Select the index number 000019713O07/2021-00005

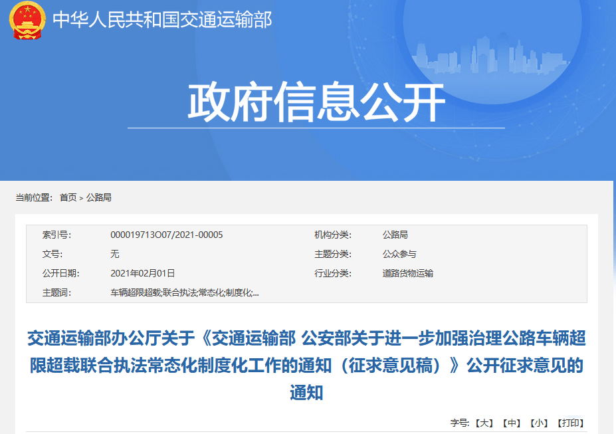pos(166,235)
